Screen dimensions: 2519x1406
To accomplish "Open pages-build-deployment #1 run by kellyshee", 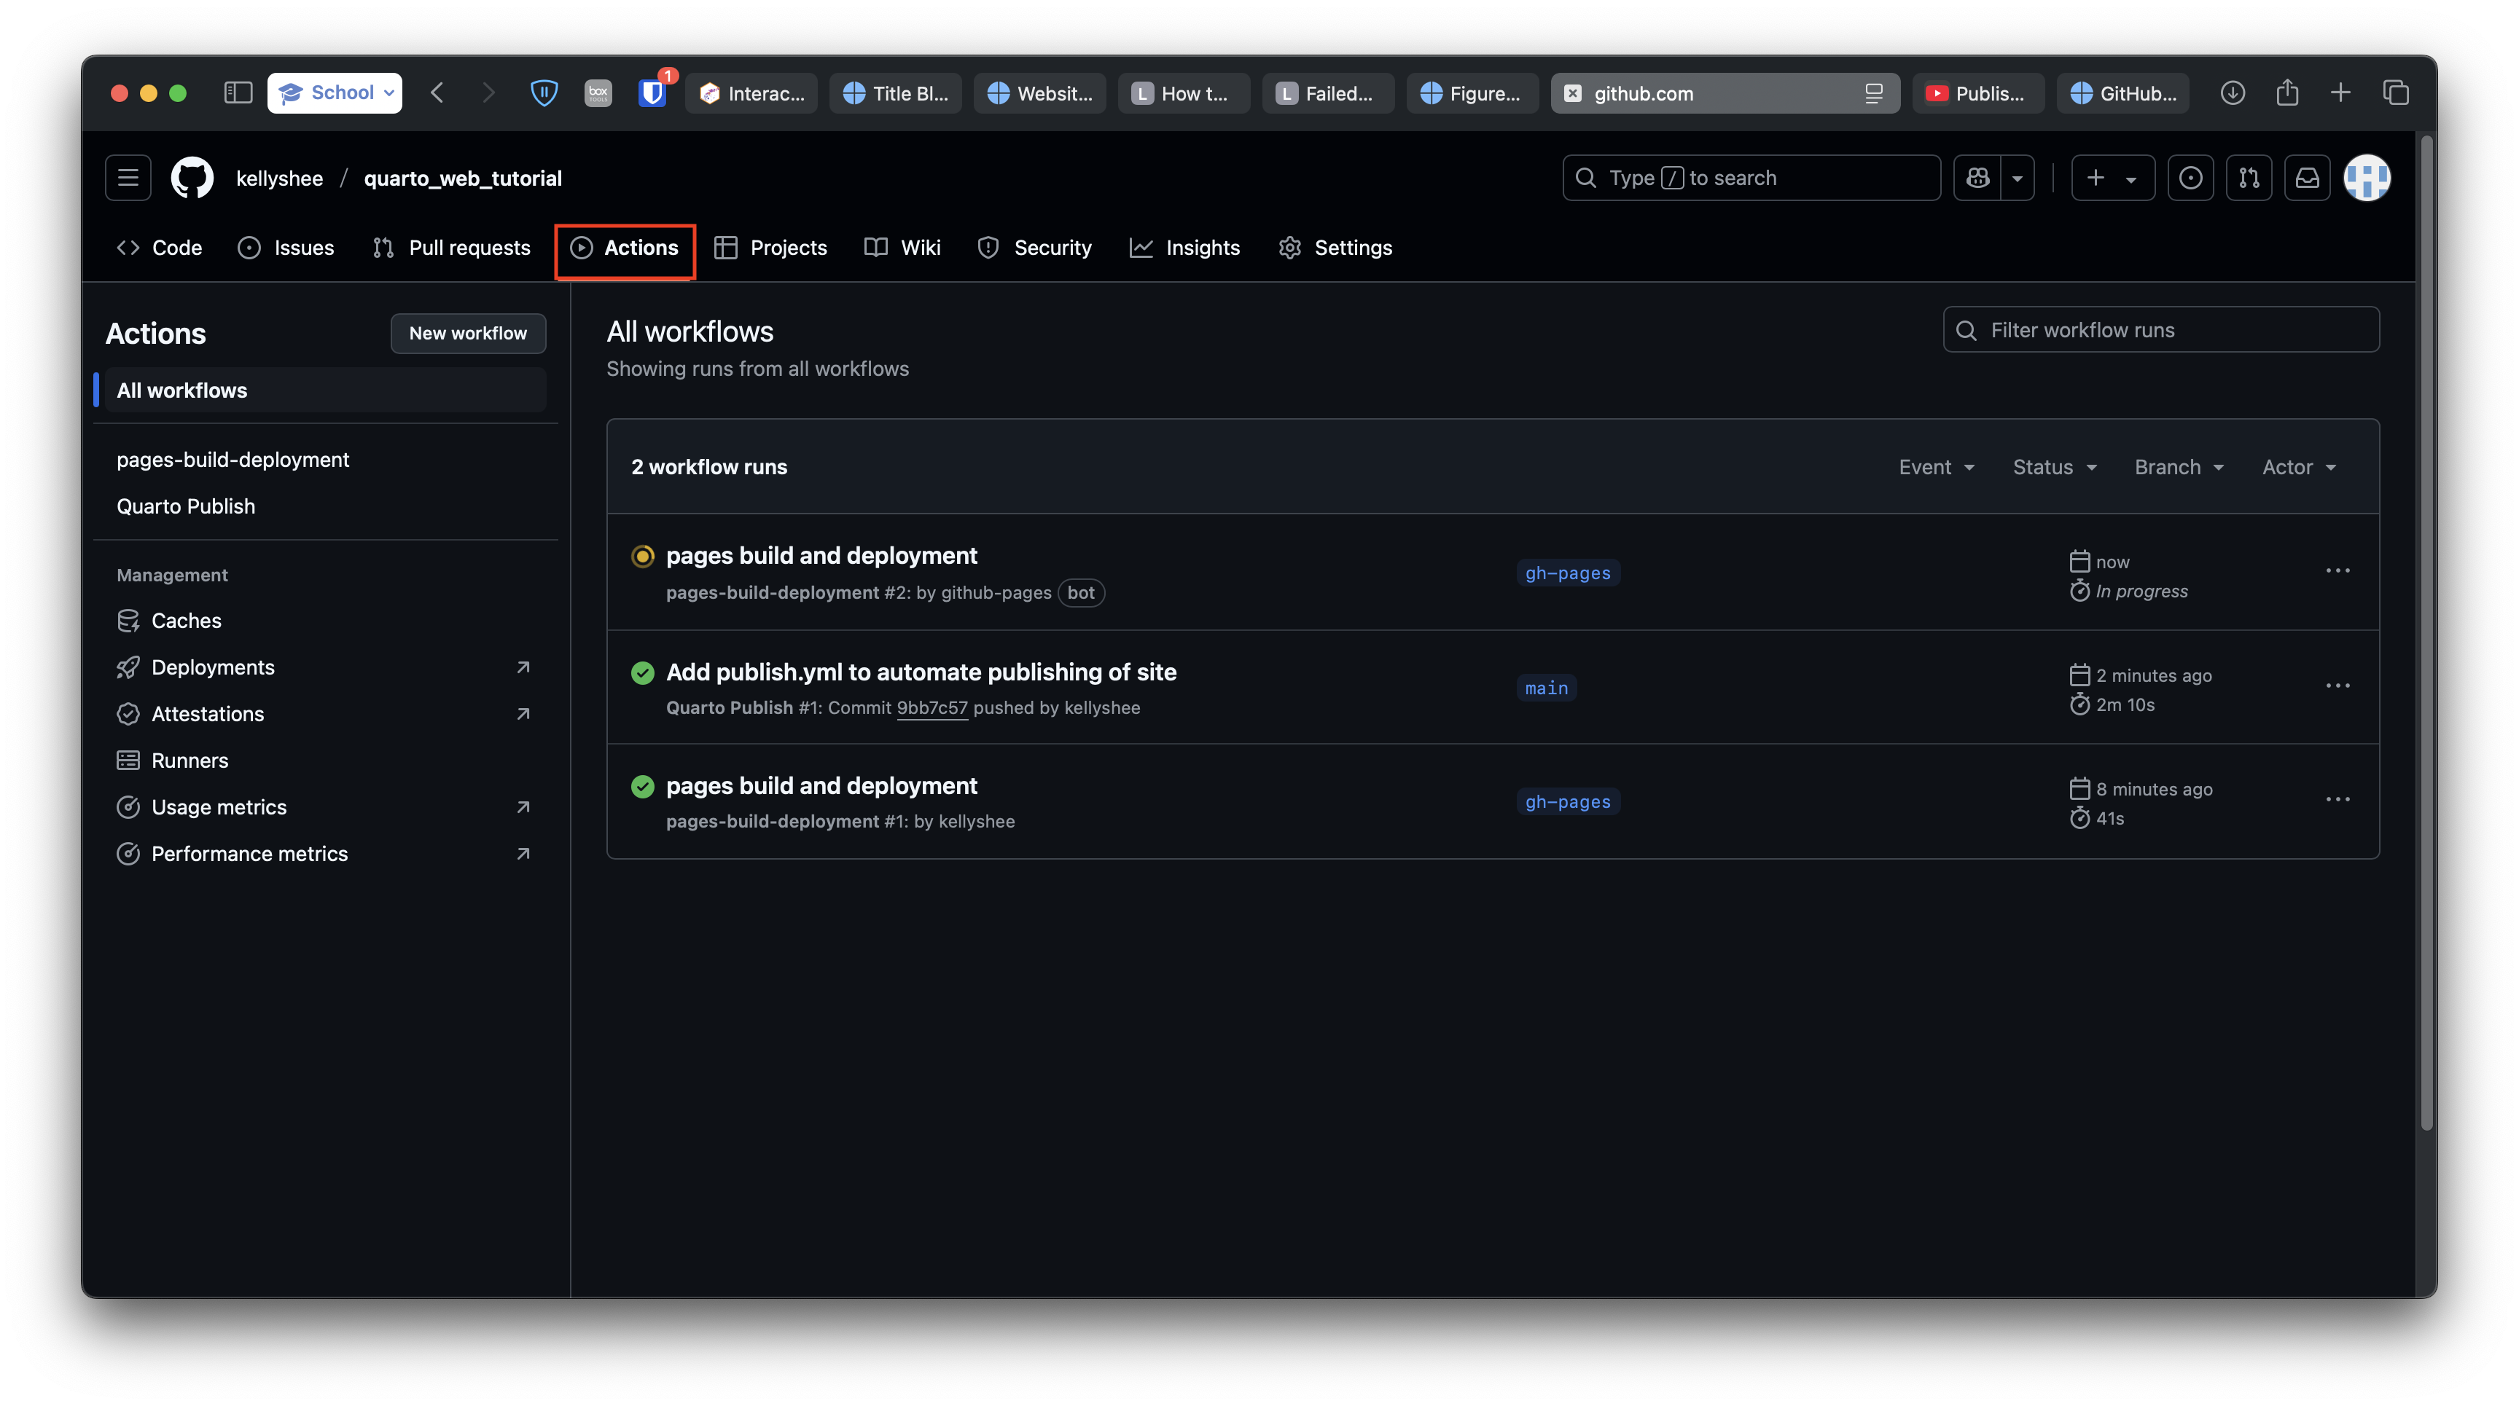I will tap(821, 785).
